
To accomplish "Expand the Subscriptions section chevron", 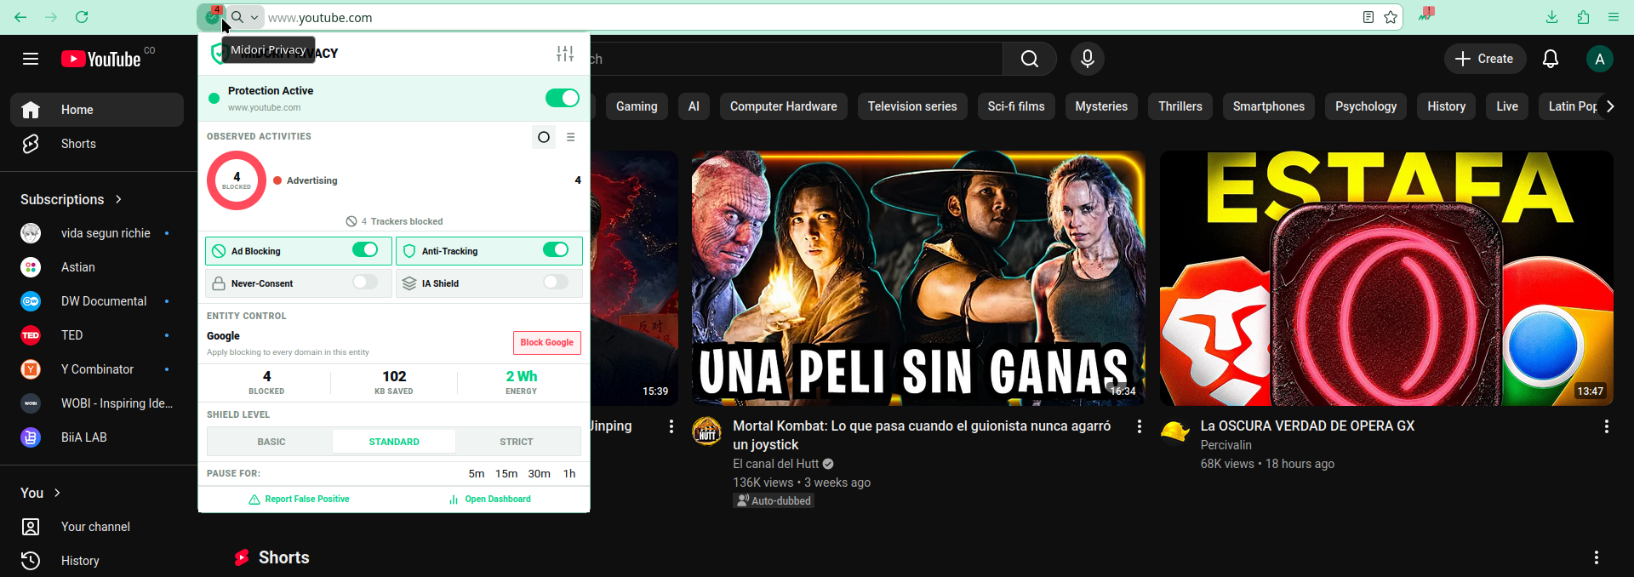I will point(118,199).
